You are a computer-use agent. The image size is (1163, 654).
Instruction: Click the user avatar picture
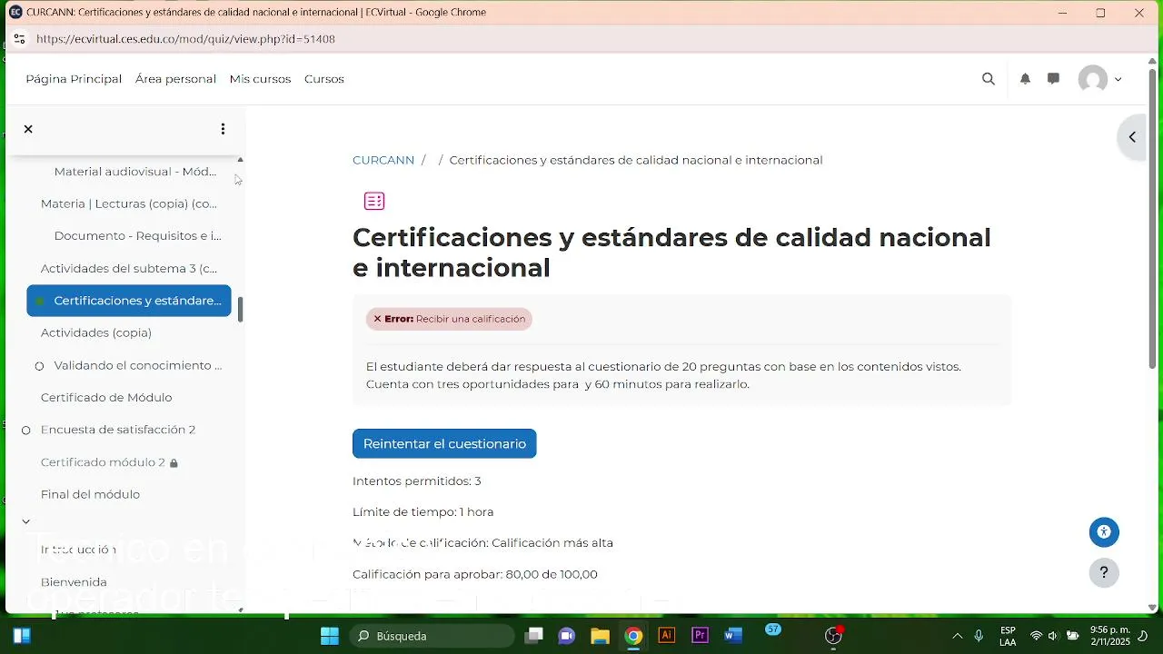point(1093,79)
